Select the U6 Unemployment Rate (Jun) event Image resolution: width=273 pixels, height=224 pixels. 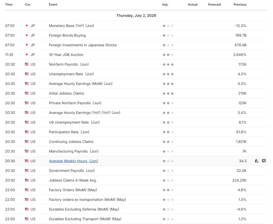(74, 122)
